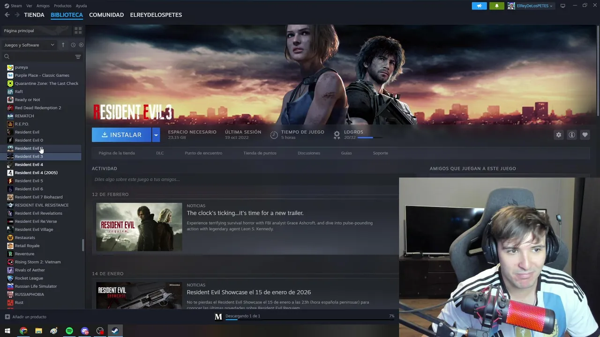The width and height of the screenshot is (600, 337).
Task: Select Rising Storm 2: Vietnam in library
Action: pyautogui.click(x=37, y=262)
